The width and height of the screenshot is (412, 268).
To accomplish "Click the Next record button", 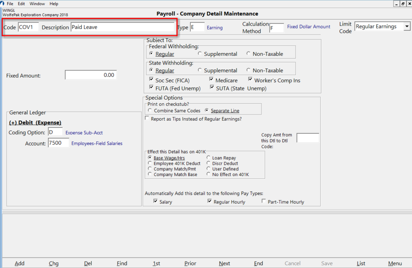I will click(x=224, y=263).
